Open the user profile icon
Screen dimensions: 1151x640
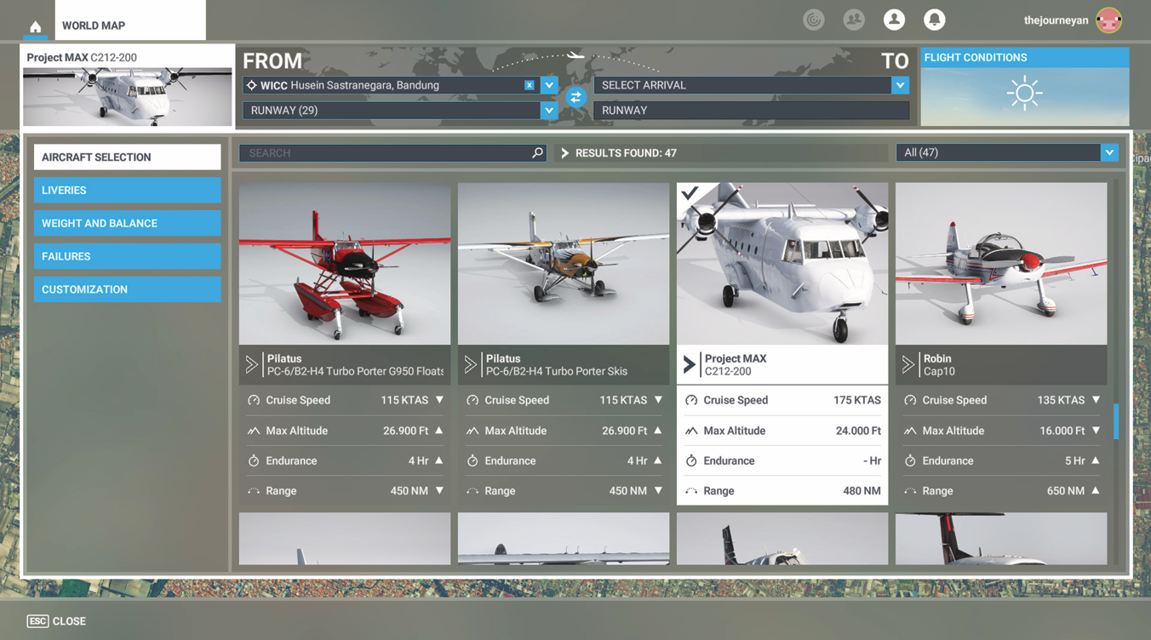point(894,20)
